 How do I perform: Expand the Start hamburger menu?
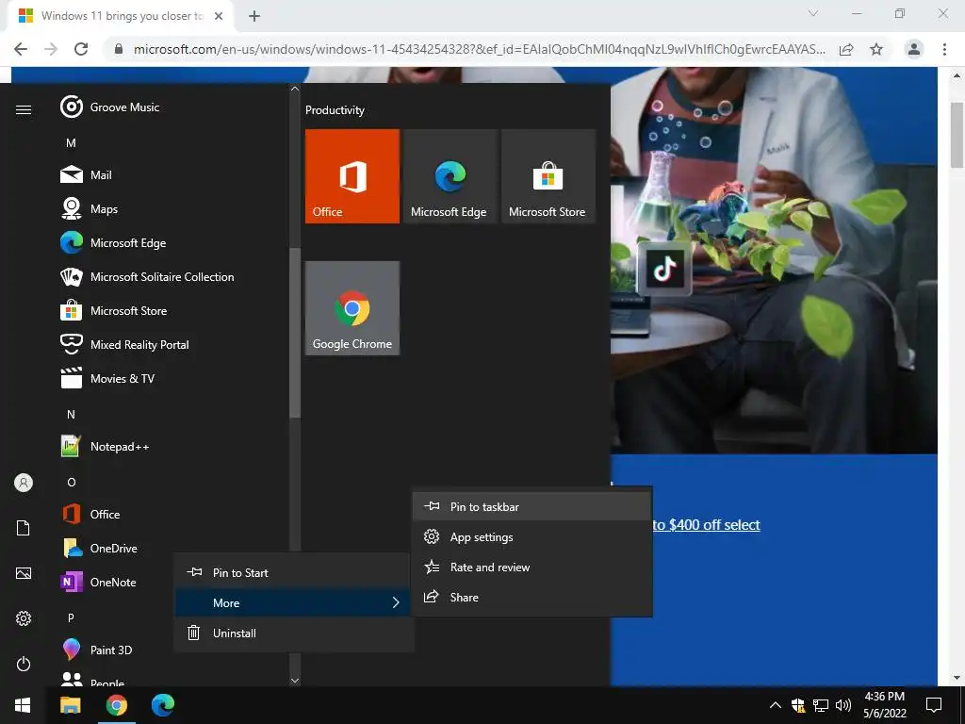(x=24, y=109)
